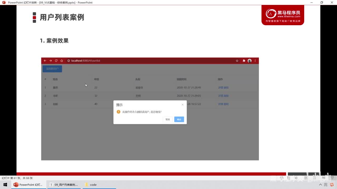Open the code folder taskbar item
Image resolution: width=337 pixels, height=189 pixels.
[99, 185]
